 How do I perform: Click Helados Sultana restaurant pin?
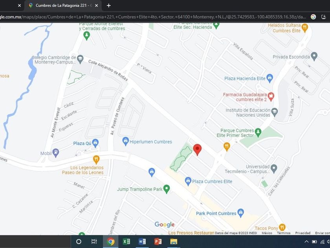(x=305, y=28)
